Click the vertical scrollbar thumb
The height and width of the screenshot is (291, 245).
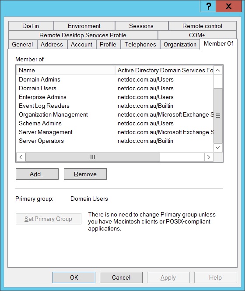[218, 116]
